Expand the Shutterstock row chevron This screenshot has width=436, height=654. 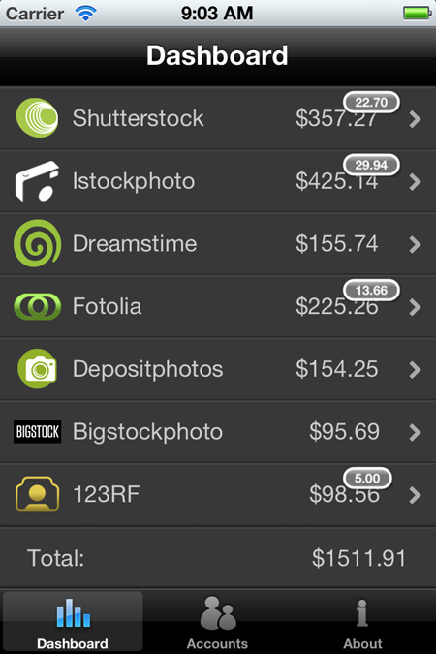(x=415, y=119)
